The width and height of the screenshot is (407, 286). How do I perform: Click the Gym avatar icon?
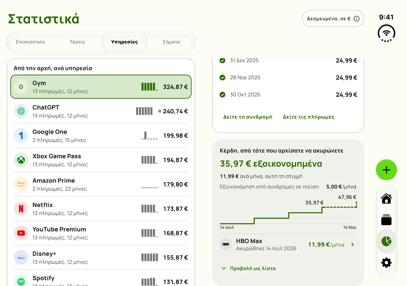21,87
